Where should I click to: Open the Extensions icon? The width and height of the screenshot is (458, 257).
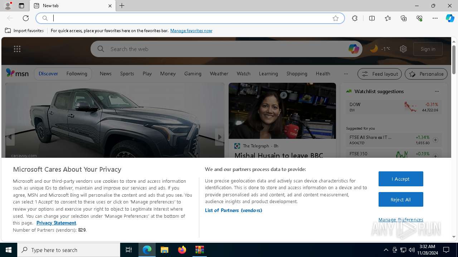355,18
